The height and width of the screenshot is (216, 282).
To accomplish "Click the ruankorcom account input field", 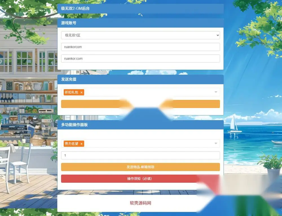I will click(140, 47).
